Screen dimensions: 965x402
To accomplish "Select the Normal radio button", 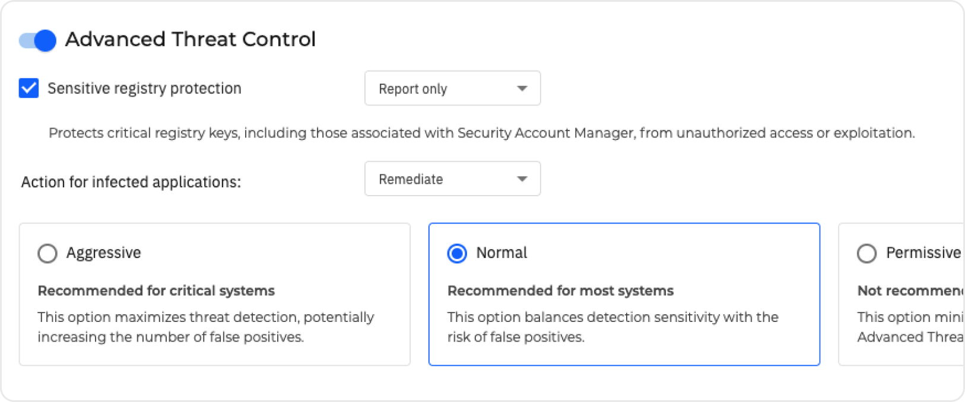I will 457,253.
